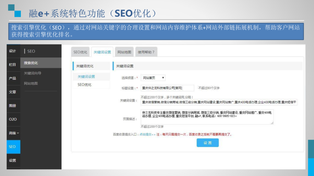Select O2O in the sidebar
The width and height of the screenshot is (314, 176).
(x=13, y=119)
